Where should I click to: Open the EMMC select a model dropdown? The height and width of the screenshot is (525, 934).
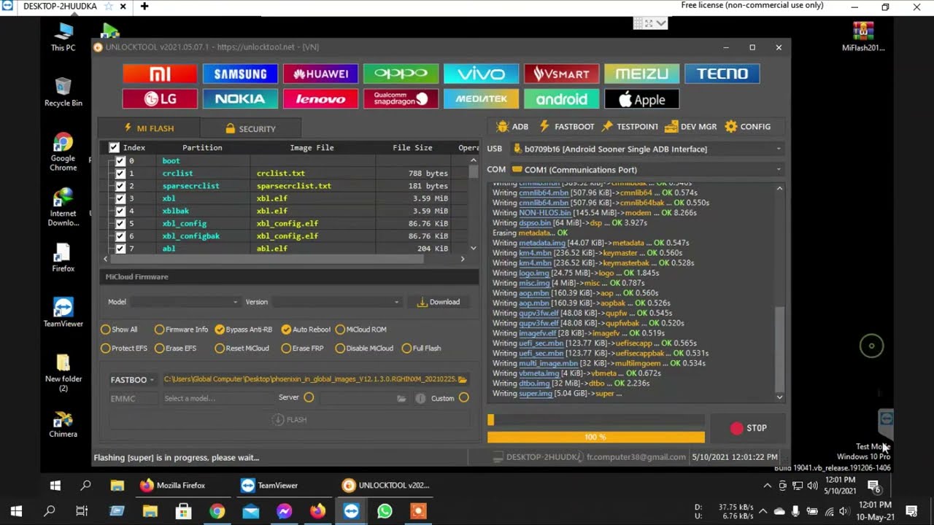(x=218, y=399)
